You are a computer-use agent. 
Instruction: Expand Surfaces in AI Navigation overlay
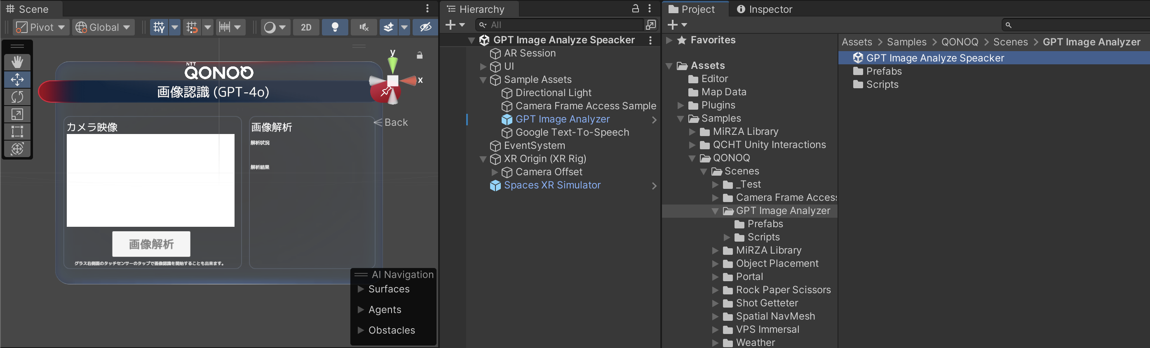(x=361, y=289)
